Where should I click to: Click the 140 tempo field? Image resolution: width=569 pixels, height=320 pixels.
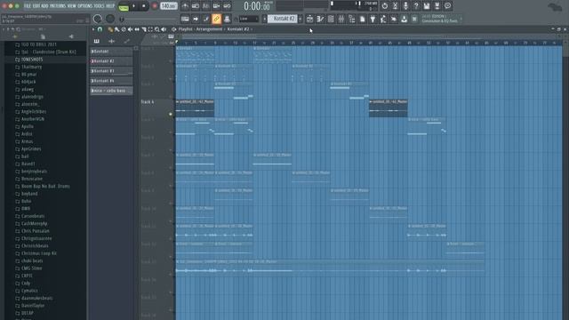[x=169, y=6]
